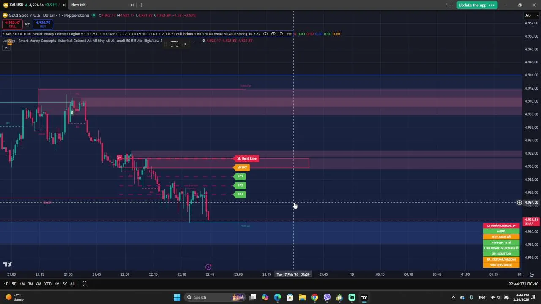
Task: Open the ENG language switcher
Action: coord(482,297)
